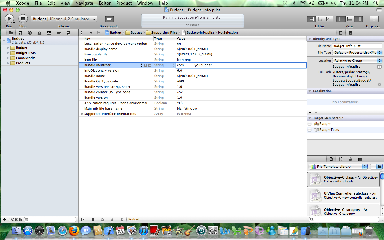The width and height of the screenshot is (384, 240).
Task: Hide the debug area with the toggle button
Action: coord(83,220)
